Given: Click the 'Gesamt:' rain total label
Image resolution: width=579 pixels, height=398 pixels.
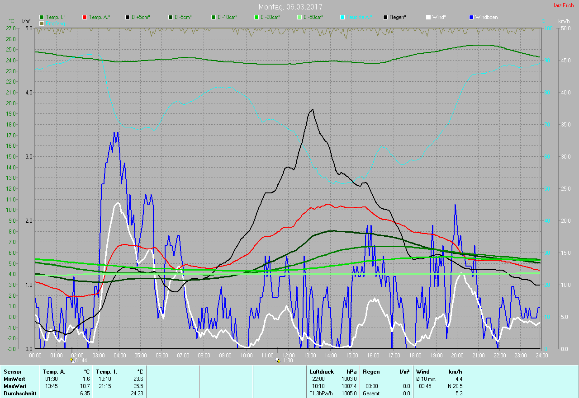Looking at the screenshot, I should [x=372, y=393].
